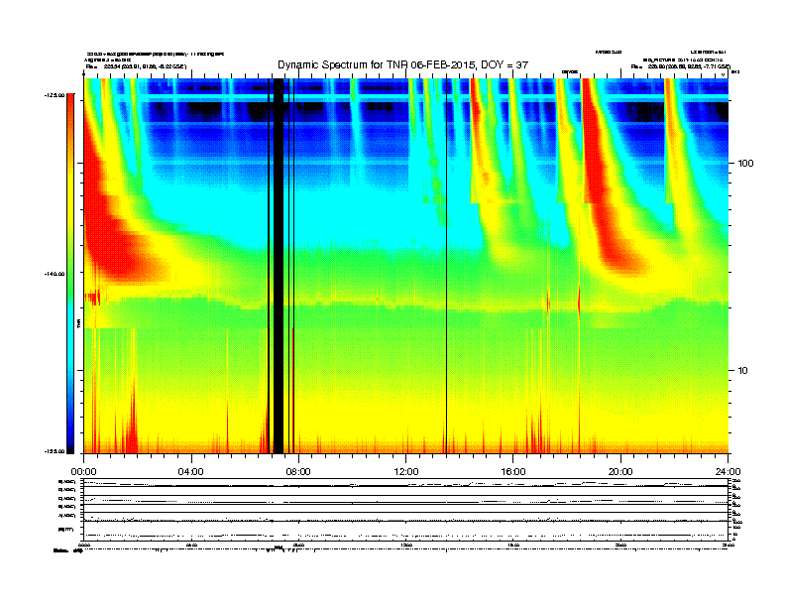Click the 08:00 time axis label

coord(298,472)
